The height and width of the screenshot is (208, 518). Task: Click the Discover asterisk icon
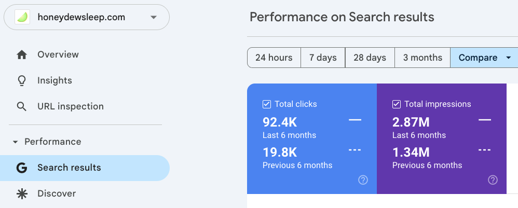pyautogui.click(x=22, y=193)
